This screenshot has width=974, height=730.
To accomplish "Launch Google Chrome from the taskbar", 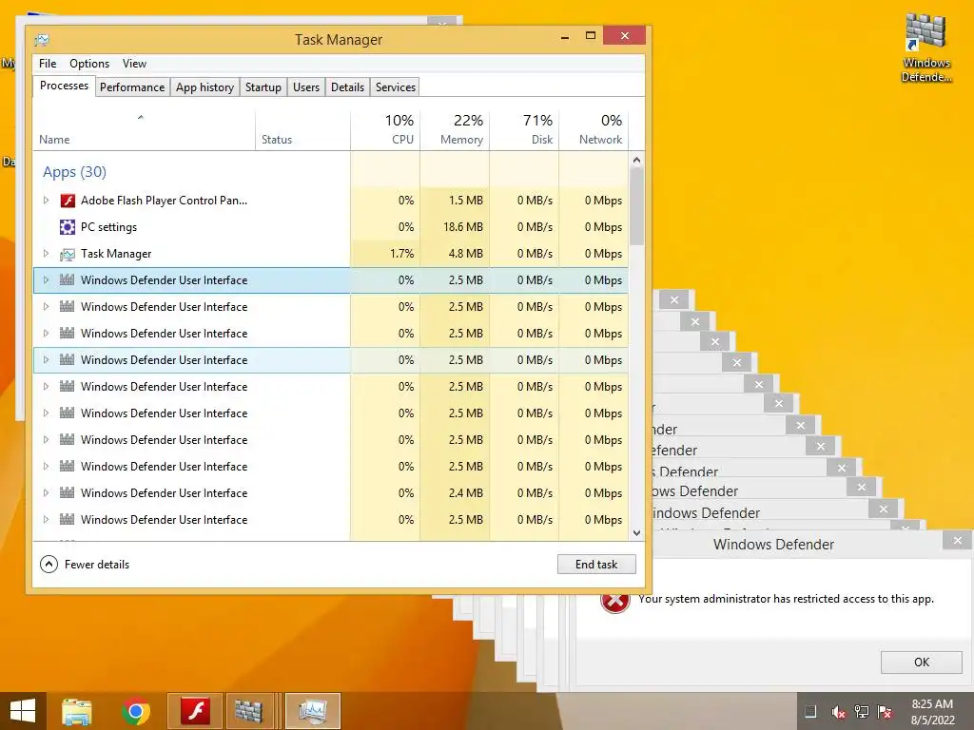I will tap(136, 711).
